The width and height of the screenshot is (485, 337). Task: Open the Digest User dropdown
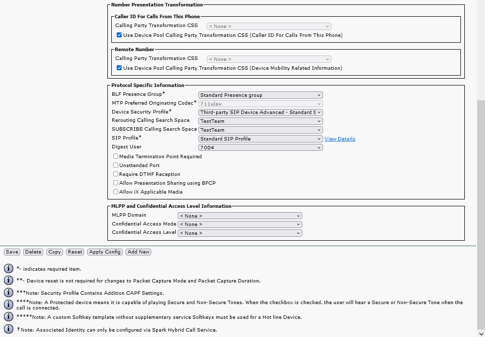click(x=260, y=147)
